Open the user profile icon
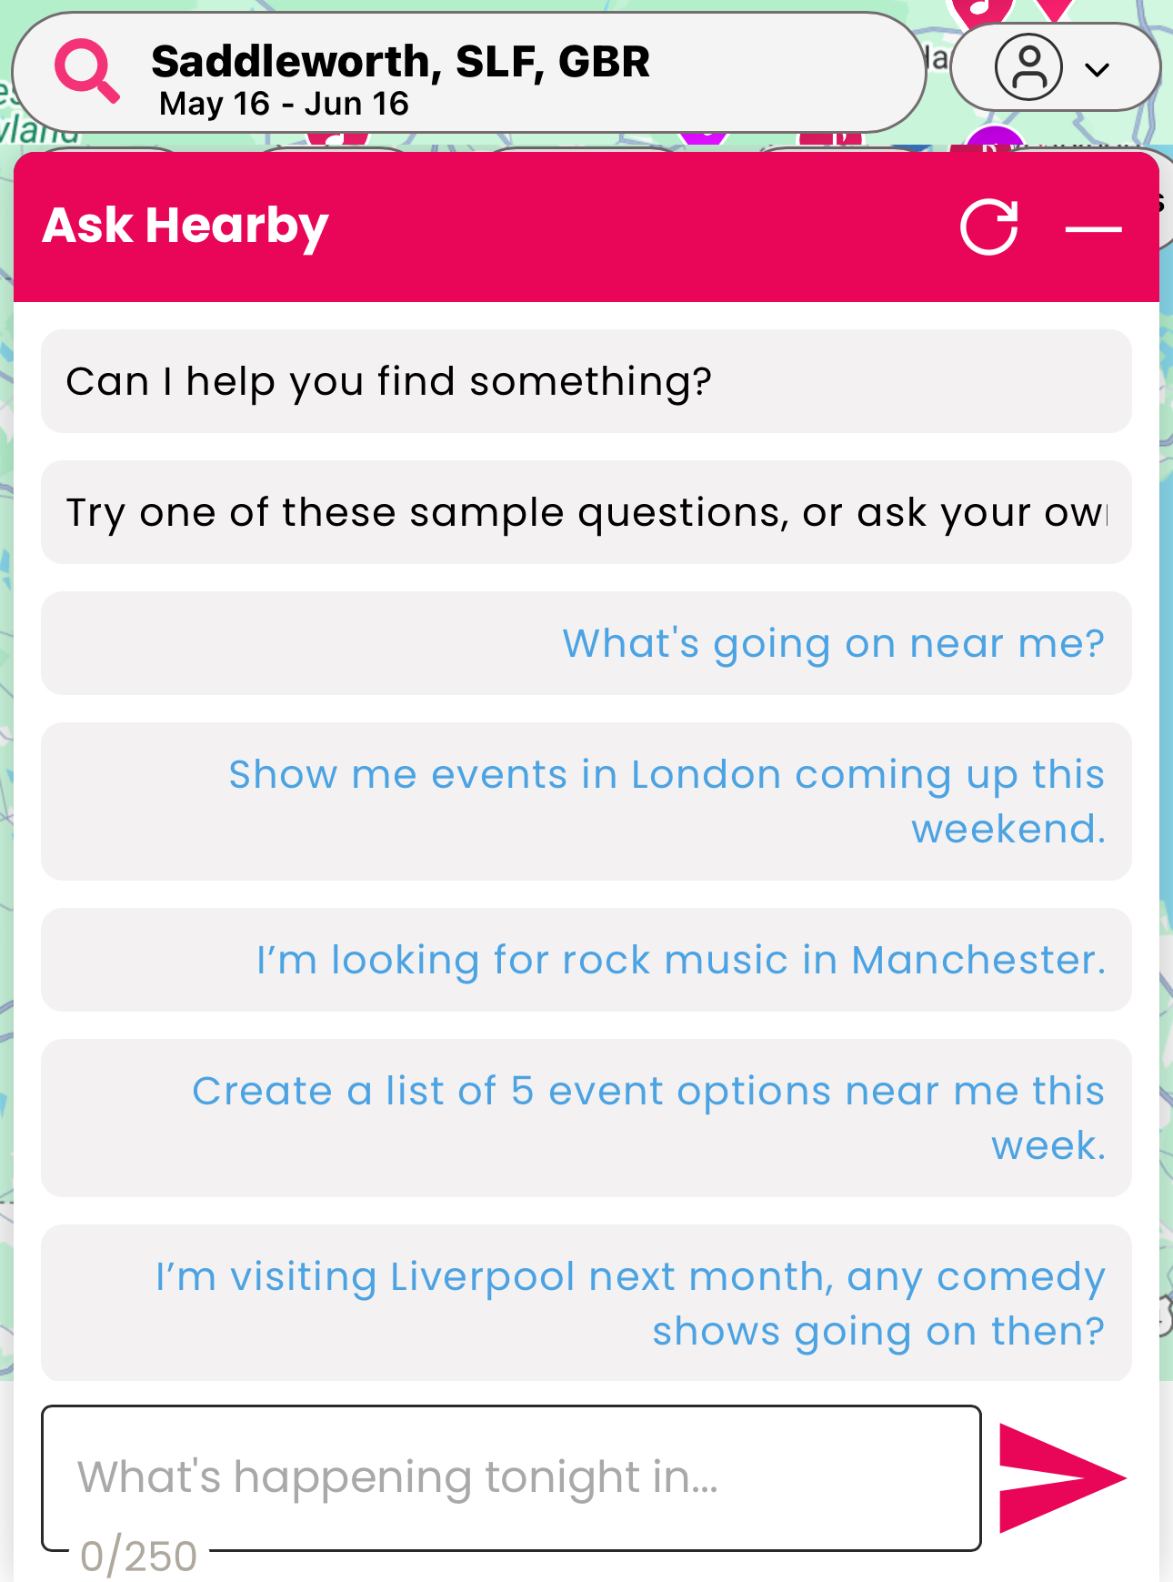 [1028, 67]
